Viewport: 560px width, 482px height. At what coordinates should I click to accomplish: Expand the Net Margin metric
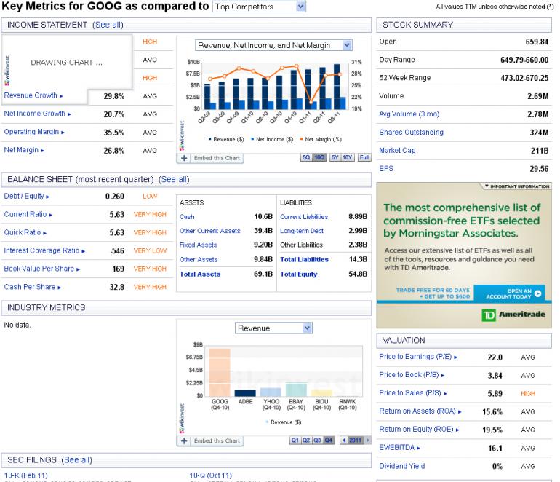tap(24, 150)
